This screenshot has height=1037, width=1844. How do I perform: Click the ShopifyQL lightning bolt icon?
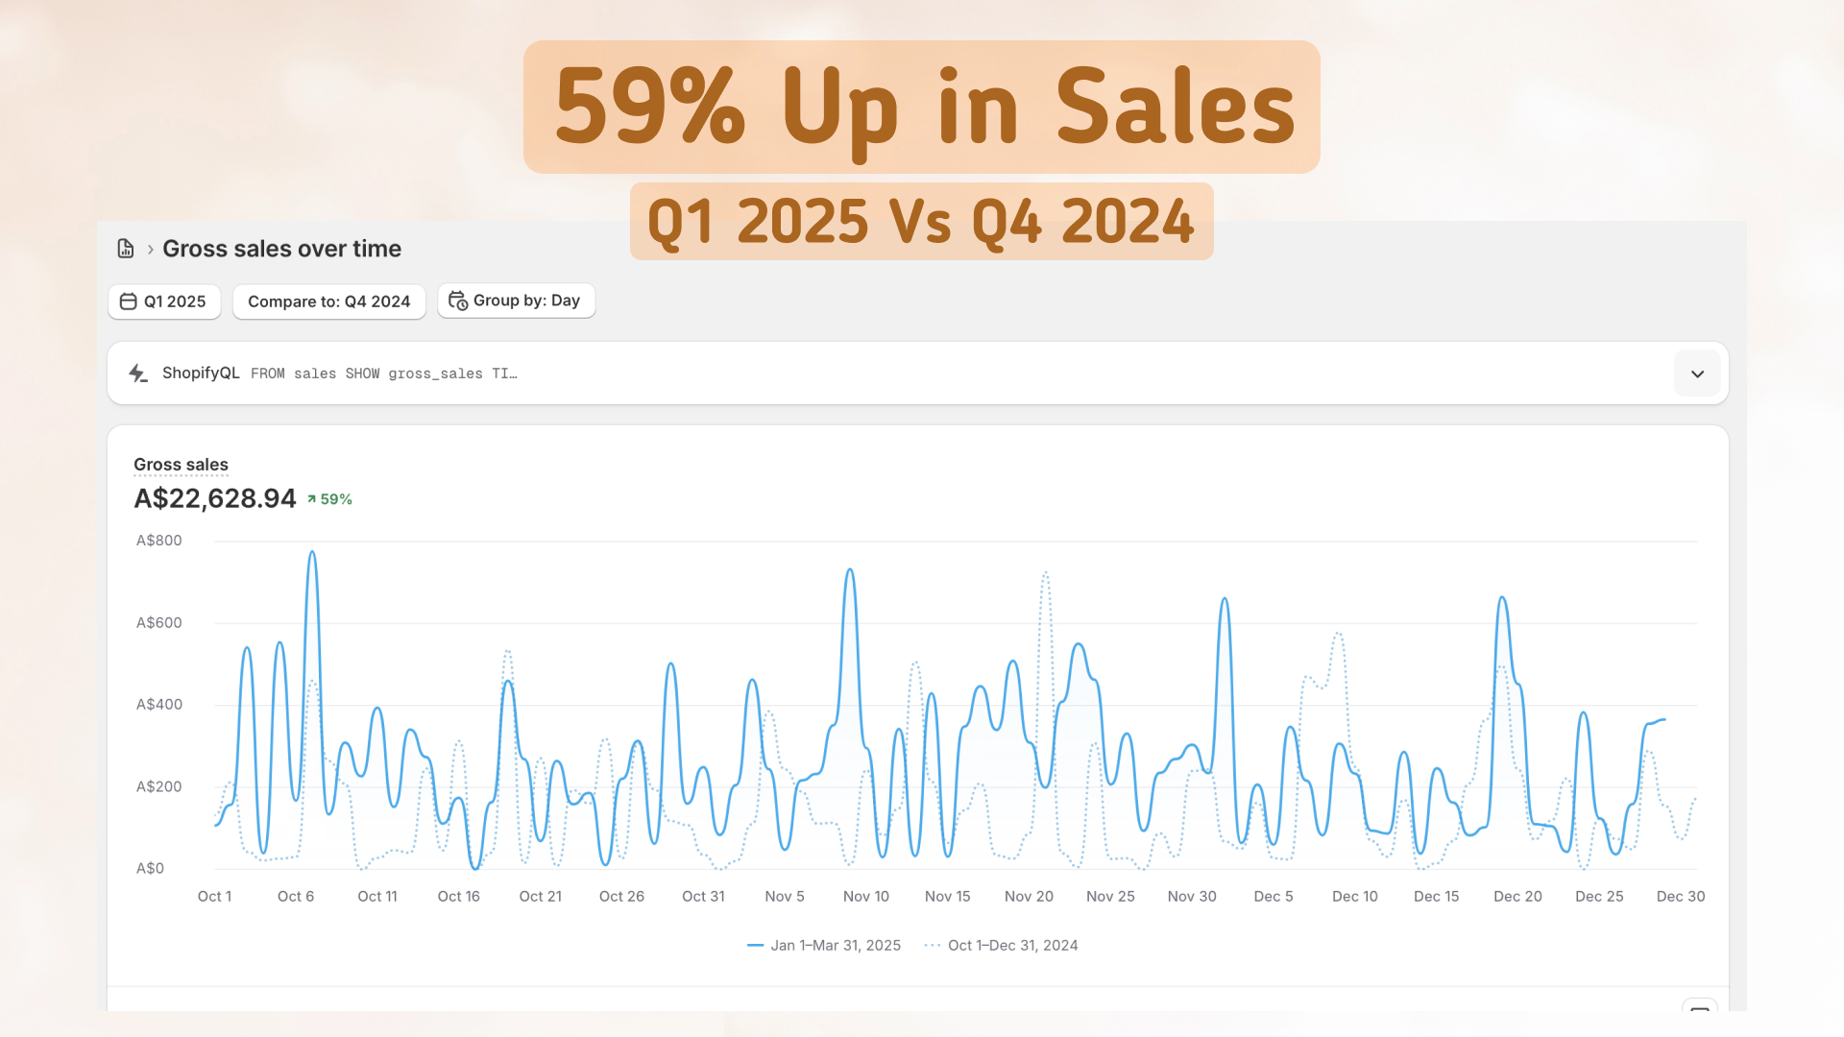pyautogui.click(x=138, y=374)
